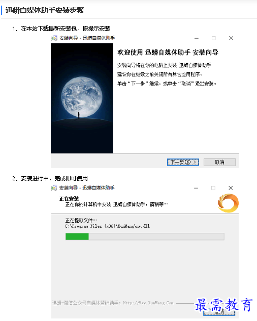The image size is (257, 321).
Task: Click the 下一步(N) button in the welcome wizard
Action: tap(183, 162)
